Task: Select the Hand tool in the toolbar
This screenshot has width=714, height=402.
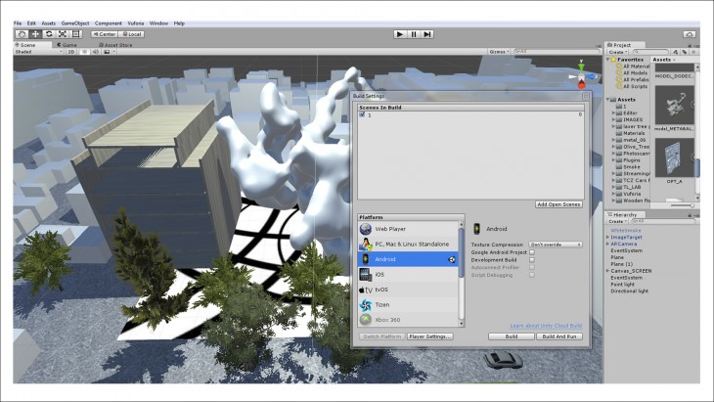Action: click(22, 33)
